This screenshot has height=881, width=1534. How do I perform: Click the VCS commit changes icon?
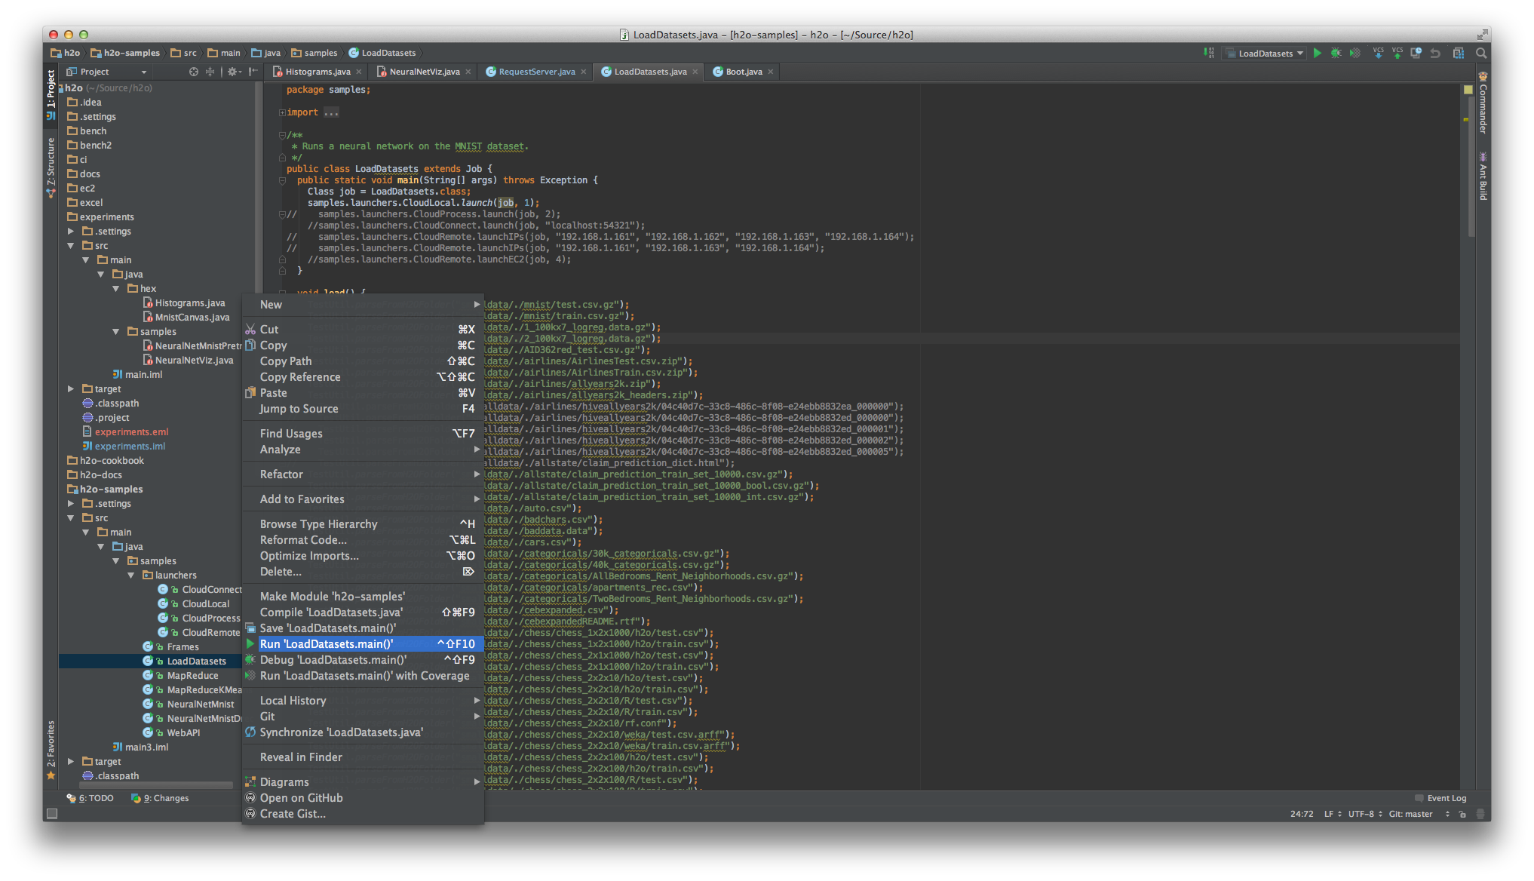pyautogui.click(x=1397, y=54)
